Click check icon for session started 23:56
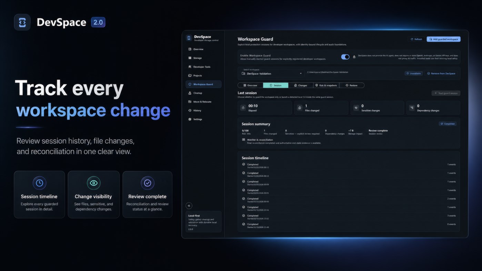The width and height of the screenshot is (482, 271). (x=244, y=207)
